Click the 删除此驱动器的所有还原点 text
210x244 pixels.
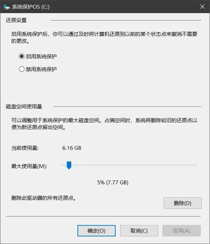[44, 198]
